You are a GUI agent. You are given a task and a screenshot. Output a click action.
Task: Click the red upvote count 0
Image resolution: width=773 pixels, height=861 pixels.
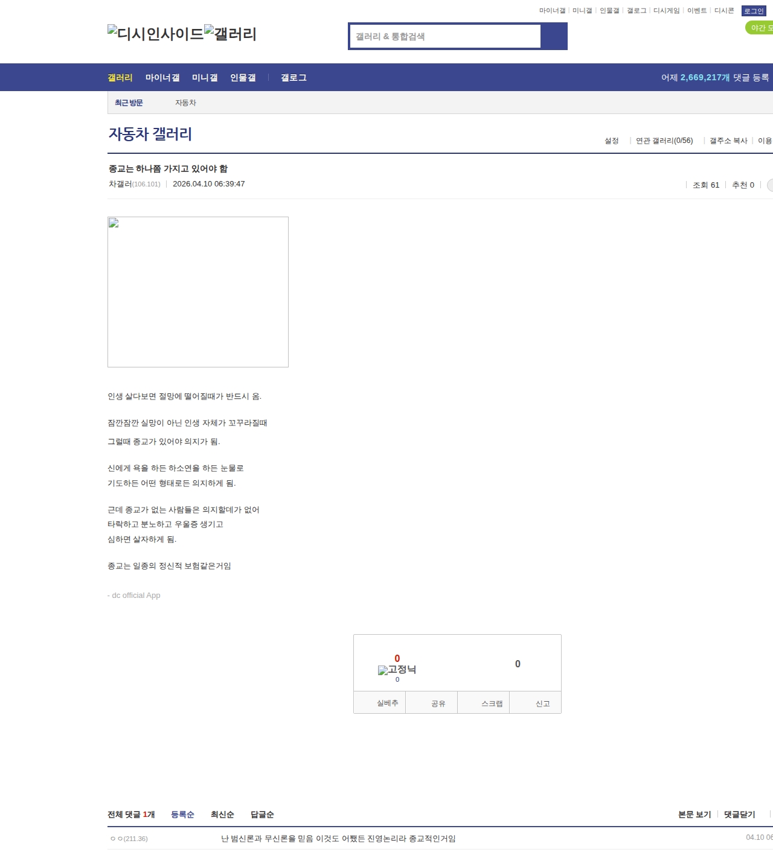[397, 658]
